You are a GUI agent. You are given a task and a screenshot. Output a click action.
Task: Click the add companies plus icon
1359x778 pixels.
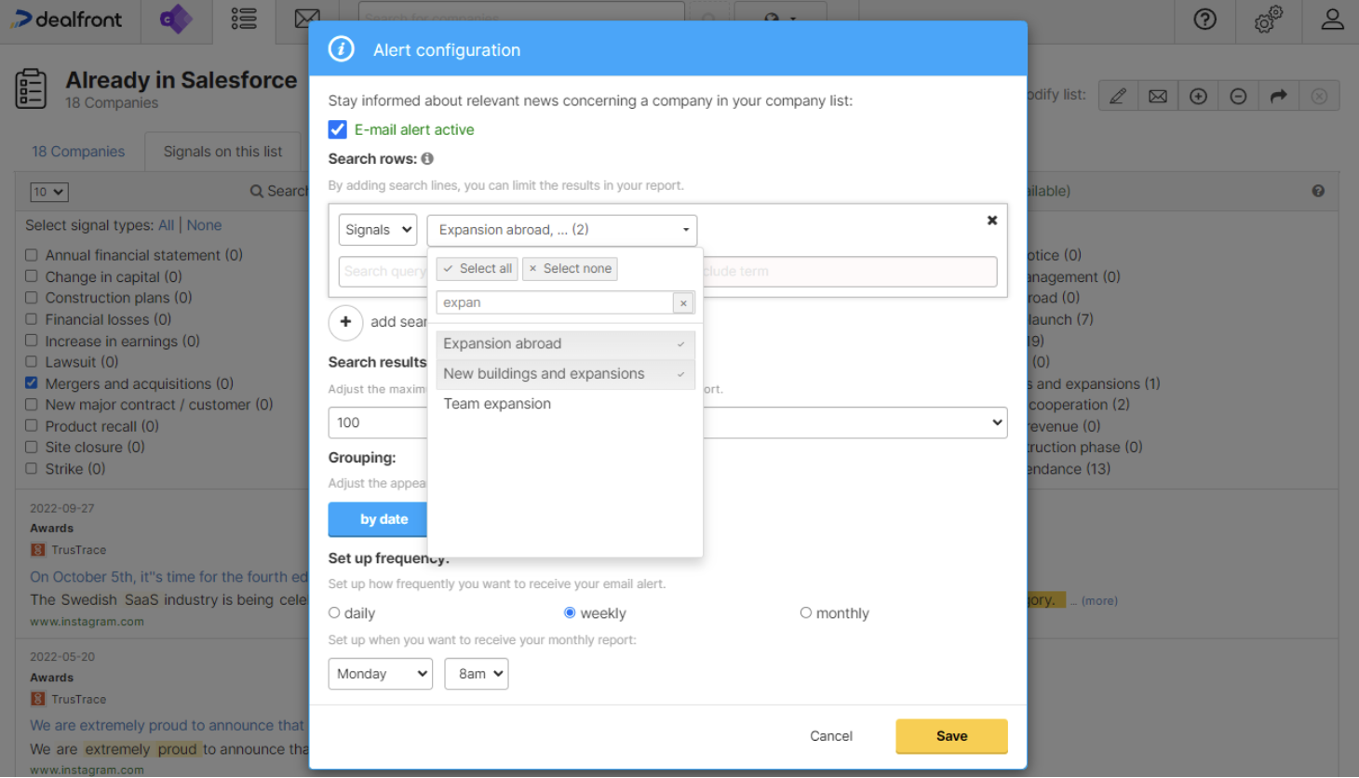pyautogui.click(x=1198, y=95)
